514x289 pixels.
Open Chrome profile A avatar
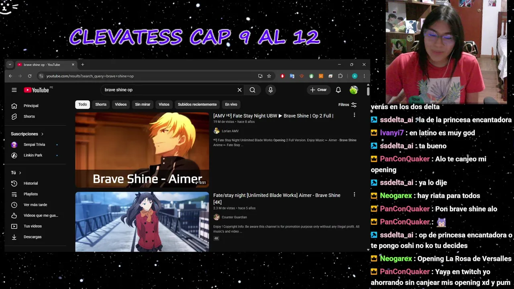355,76
